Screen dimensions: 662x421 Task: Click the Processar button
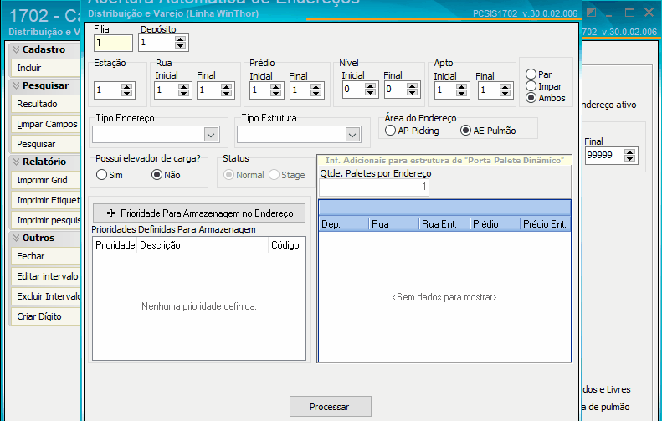pos(330,407)
